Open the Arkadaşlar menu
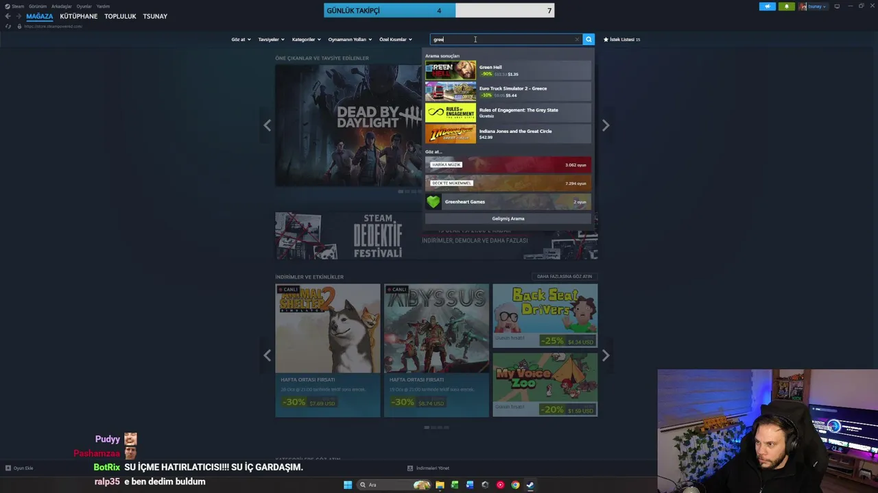Image resolution: width=878 pixels, height=493 pixels. point(62,6)
